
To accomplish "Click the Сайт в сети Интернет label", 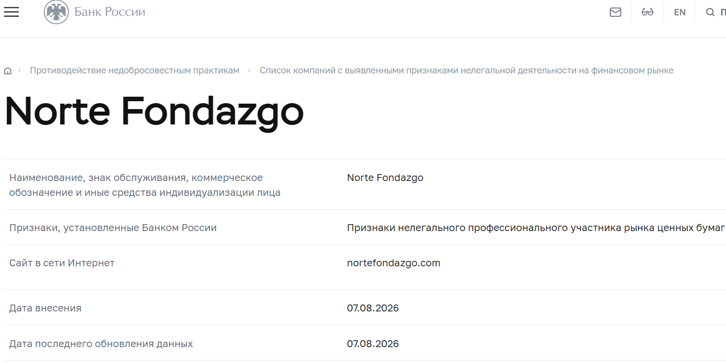I will (x=62, y=263).
